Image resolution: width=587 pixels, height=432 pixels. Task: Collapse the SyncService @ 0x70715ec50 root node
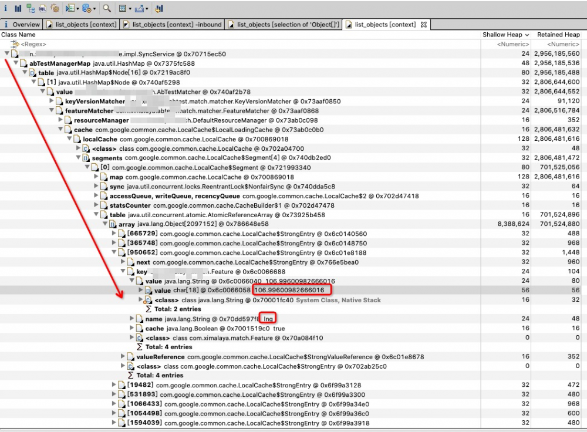(6, 53)
